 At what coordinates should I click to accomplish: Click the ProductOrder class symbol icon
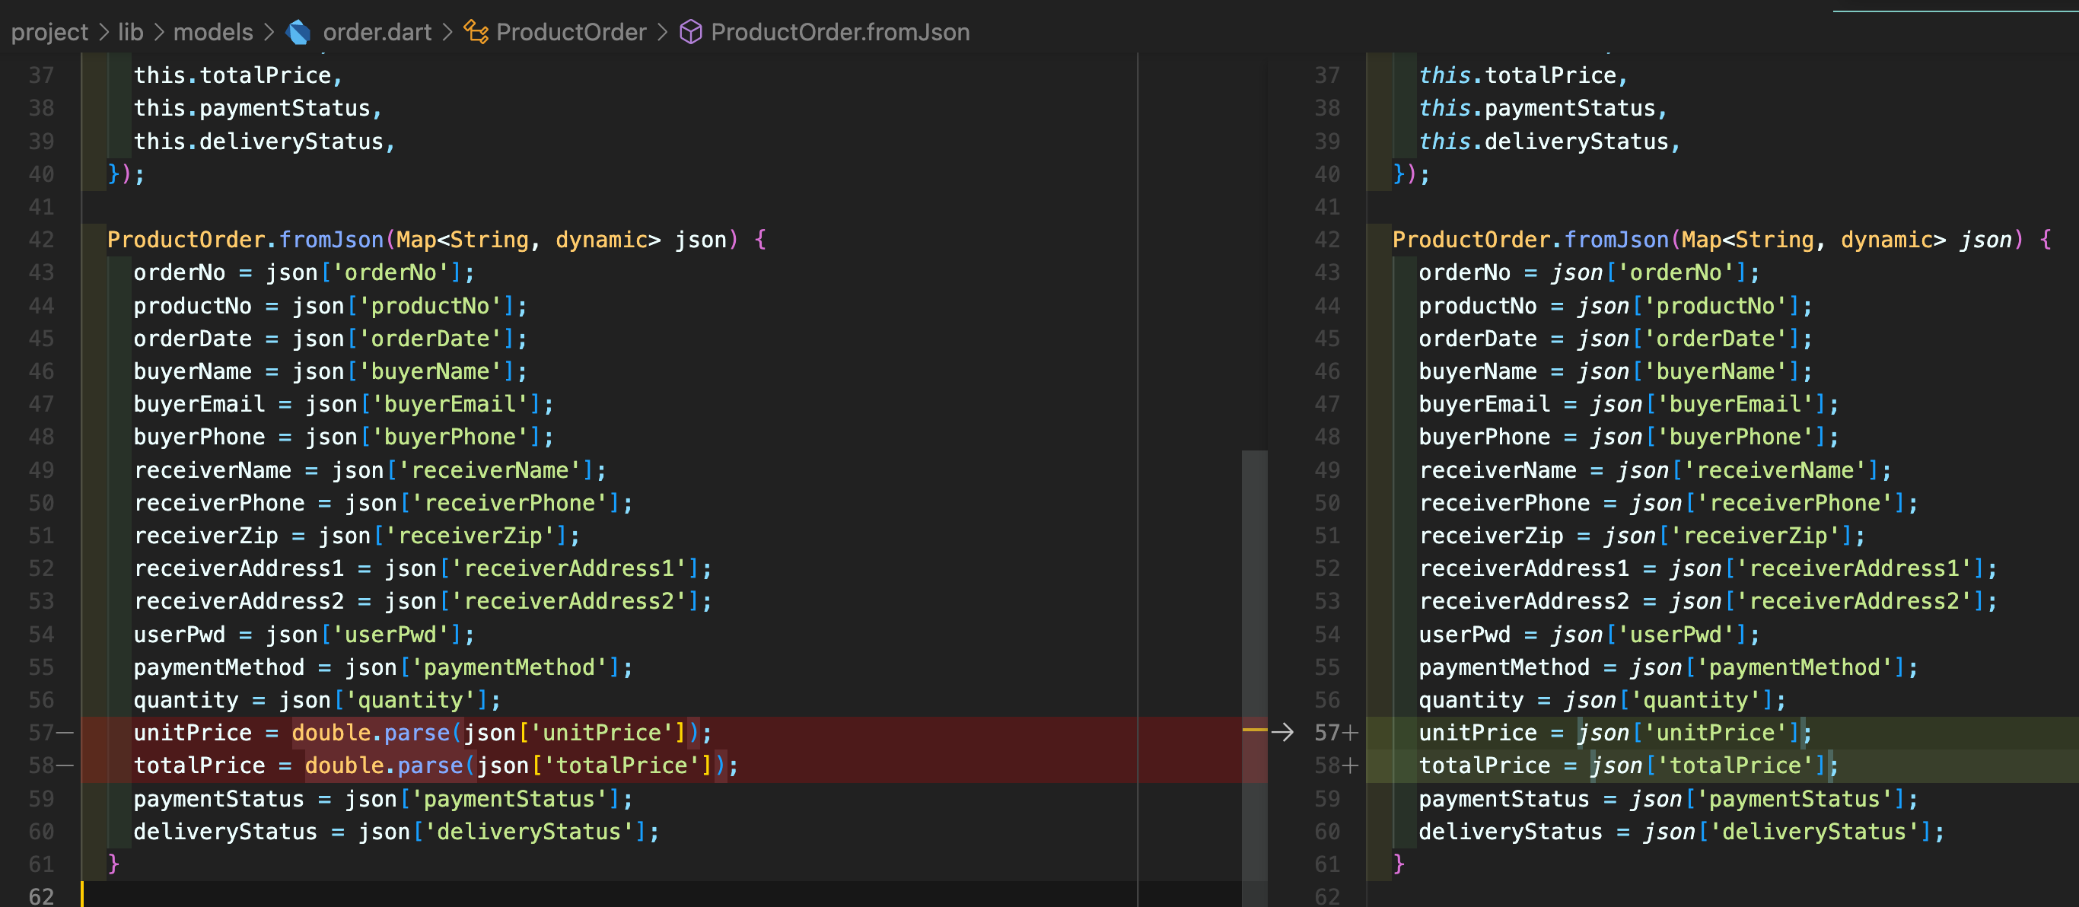point(476,32)
